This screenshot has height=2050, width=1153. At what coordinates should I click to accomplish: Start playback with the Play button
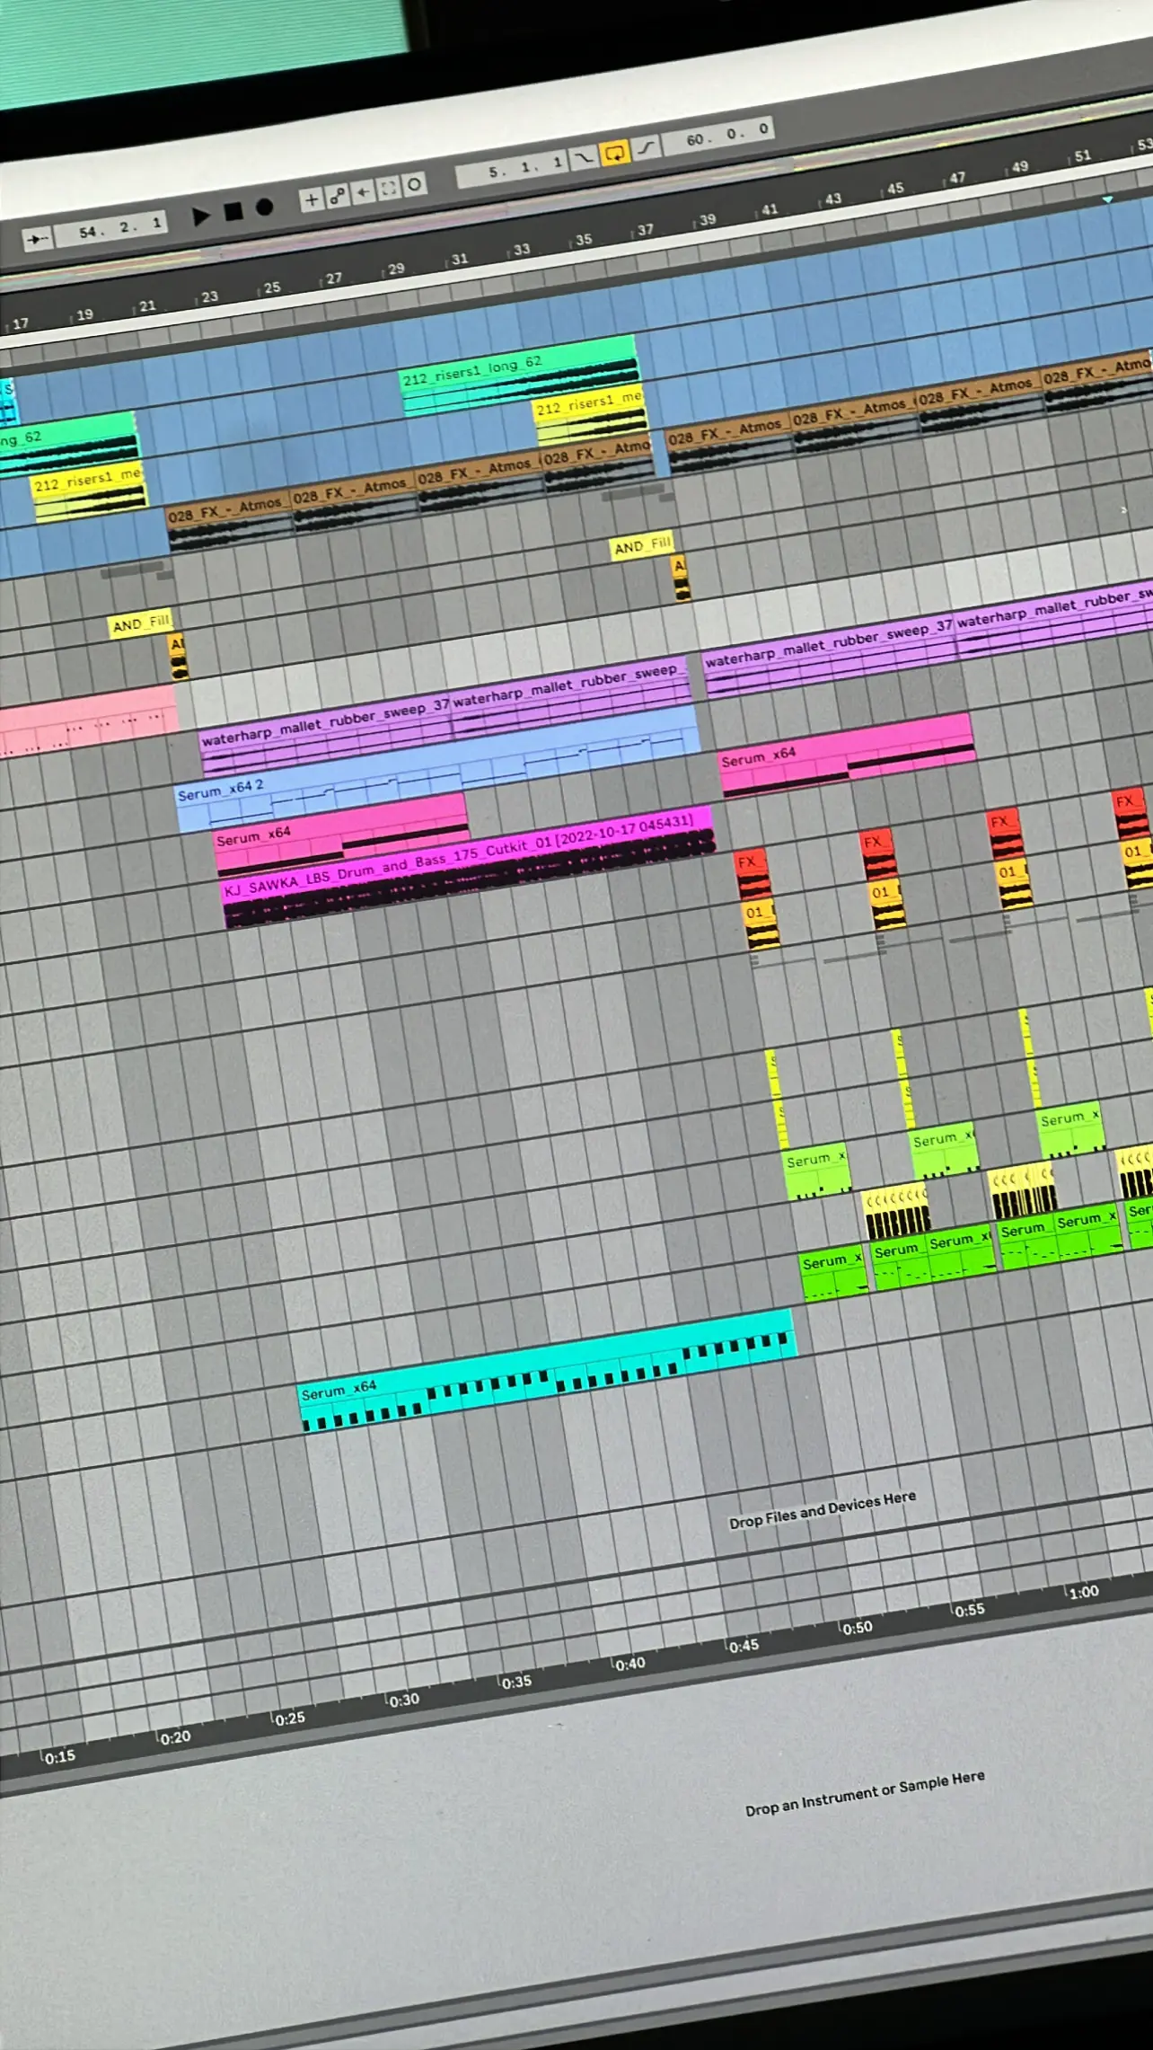click(x=201, y=216)
